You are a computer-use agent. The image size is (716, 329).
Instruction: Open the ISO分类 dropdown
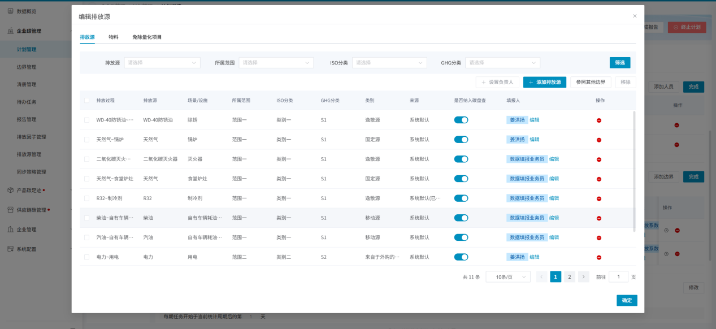[x=389, y=63]
